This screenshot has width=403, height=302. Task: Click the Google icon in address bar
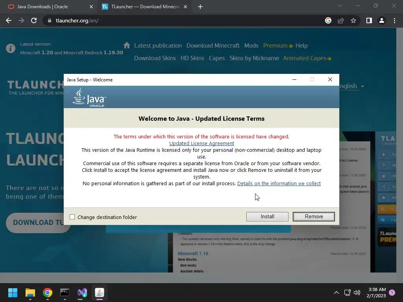coord(328,20)
